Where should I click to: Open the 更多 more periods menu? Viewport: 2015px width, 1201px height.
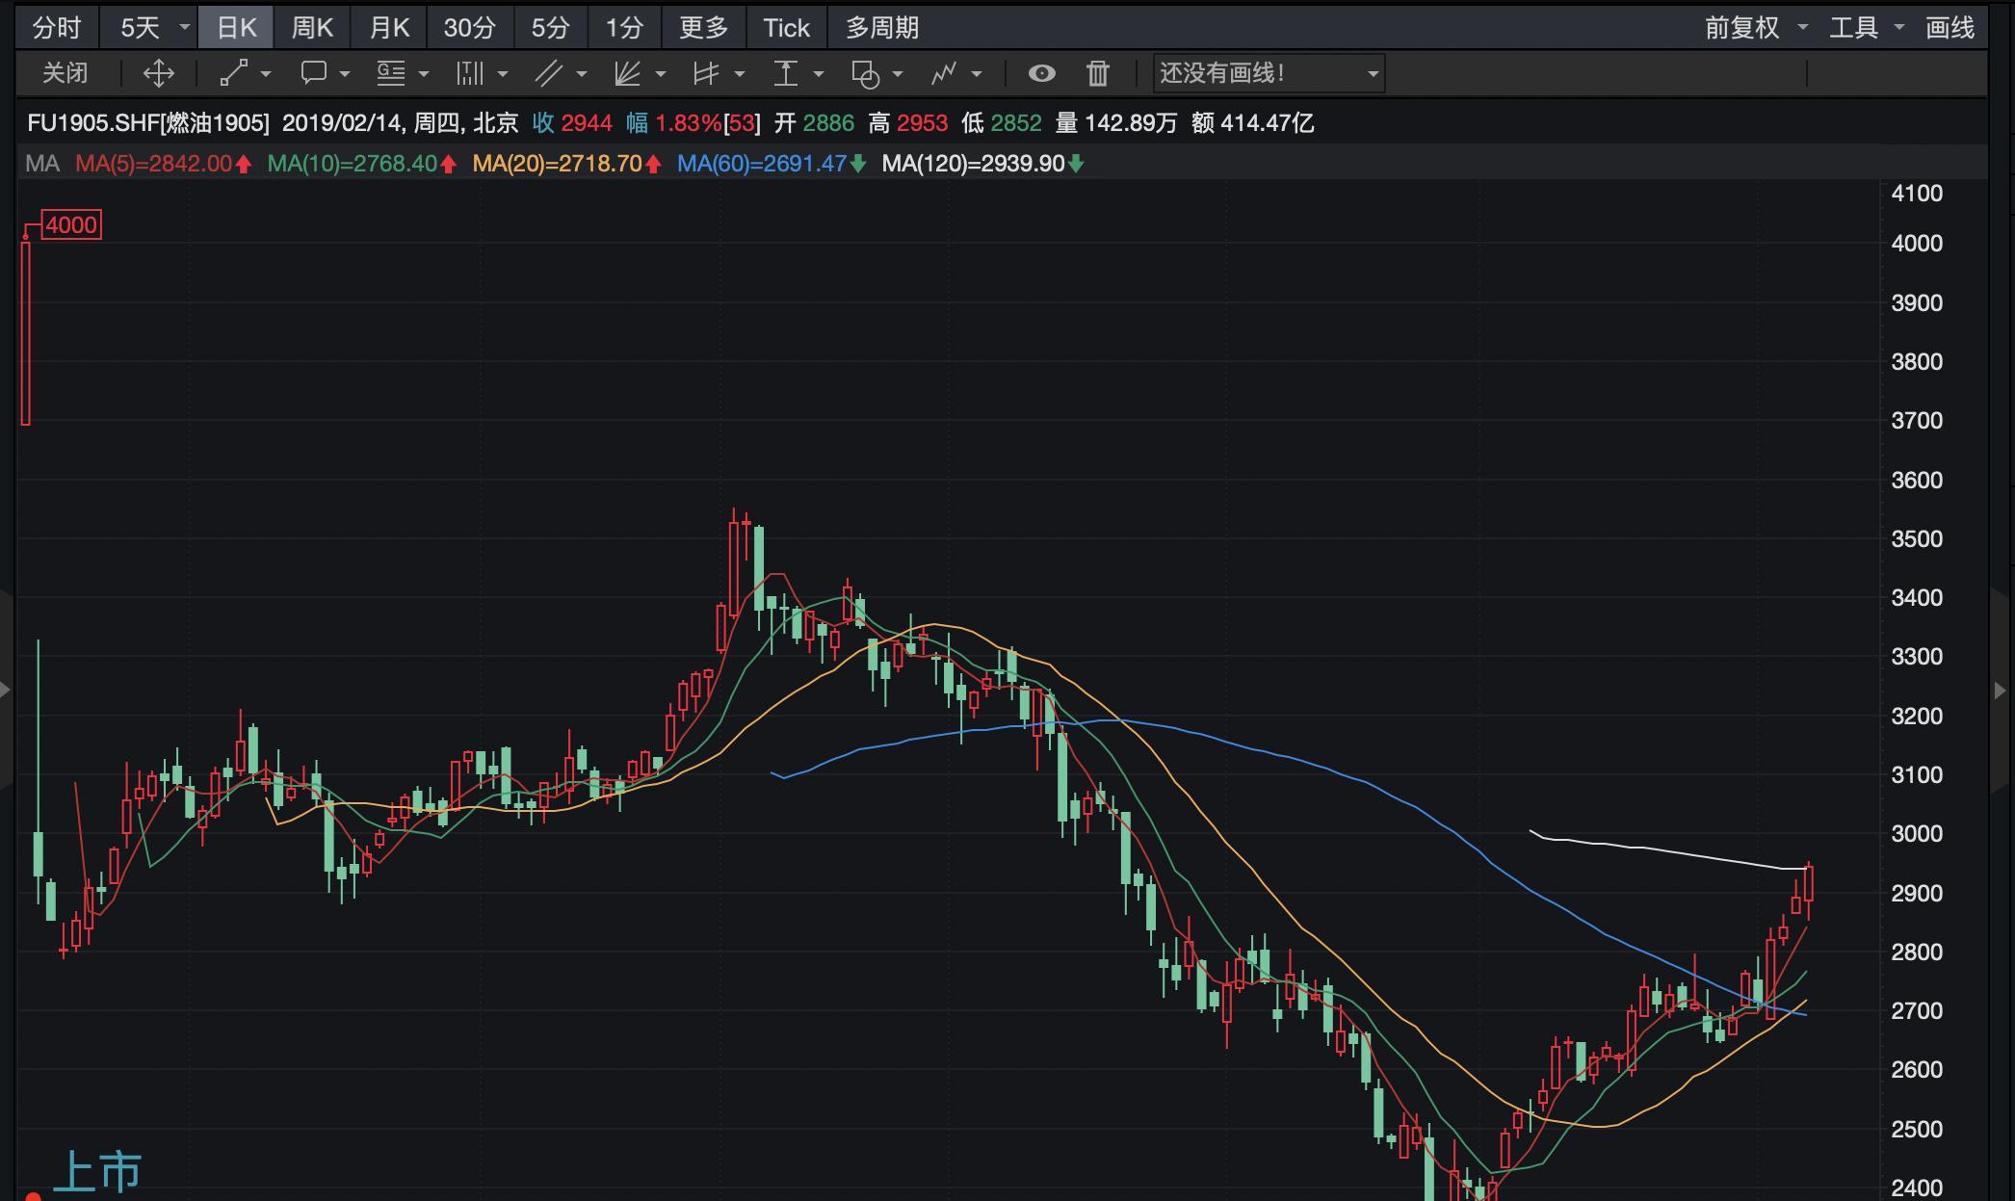pos(704,28)
